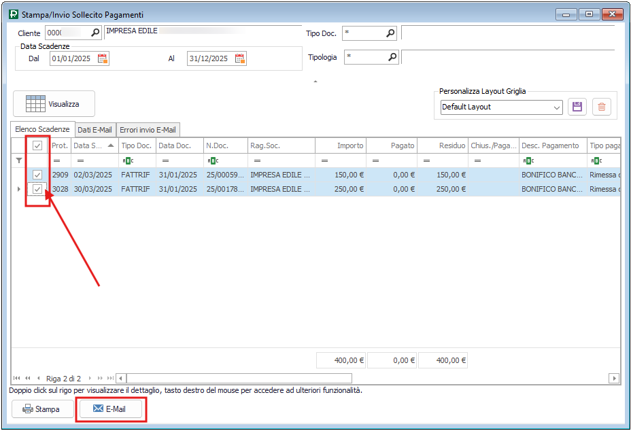Screen dimensions: 631x431
Task: Click the horizontal scrollbar right arrow
Action: click(614, 378)
